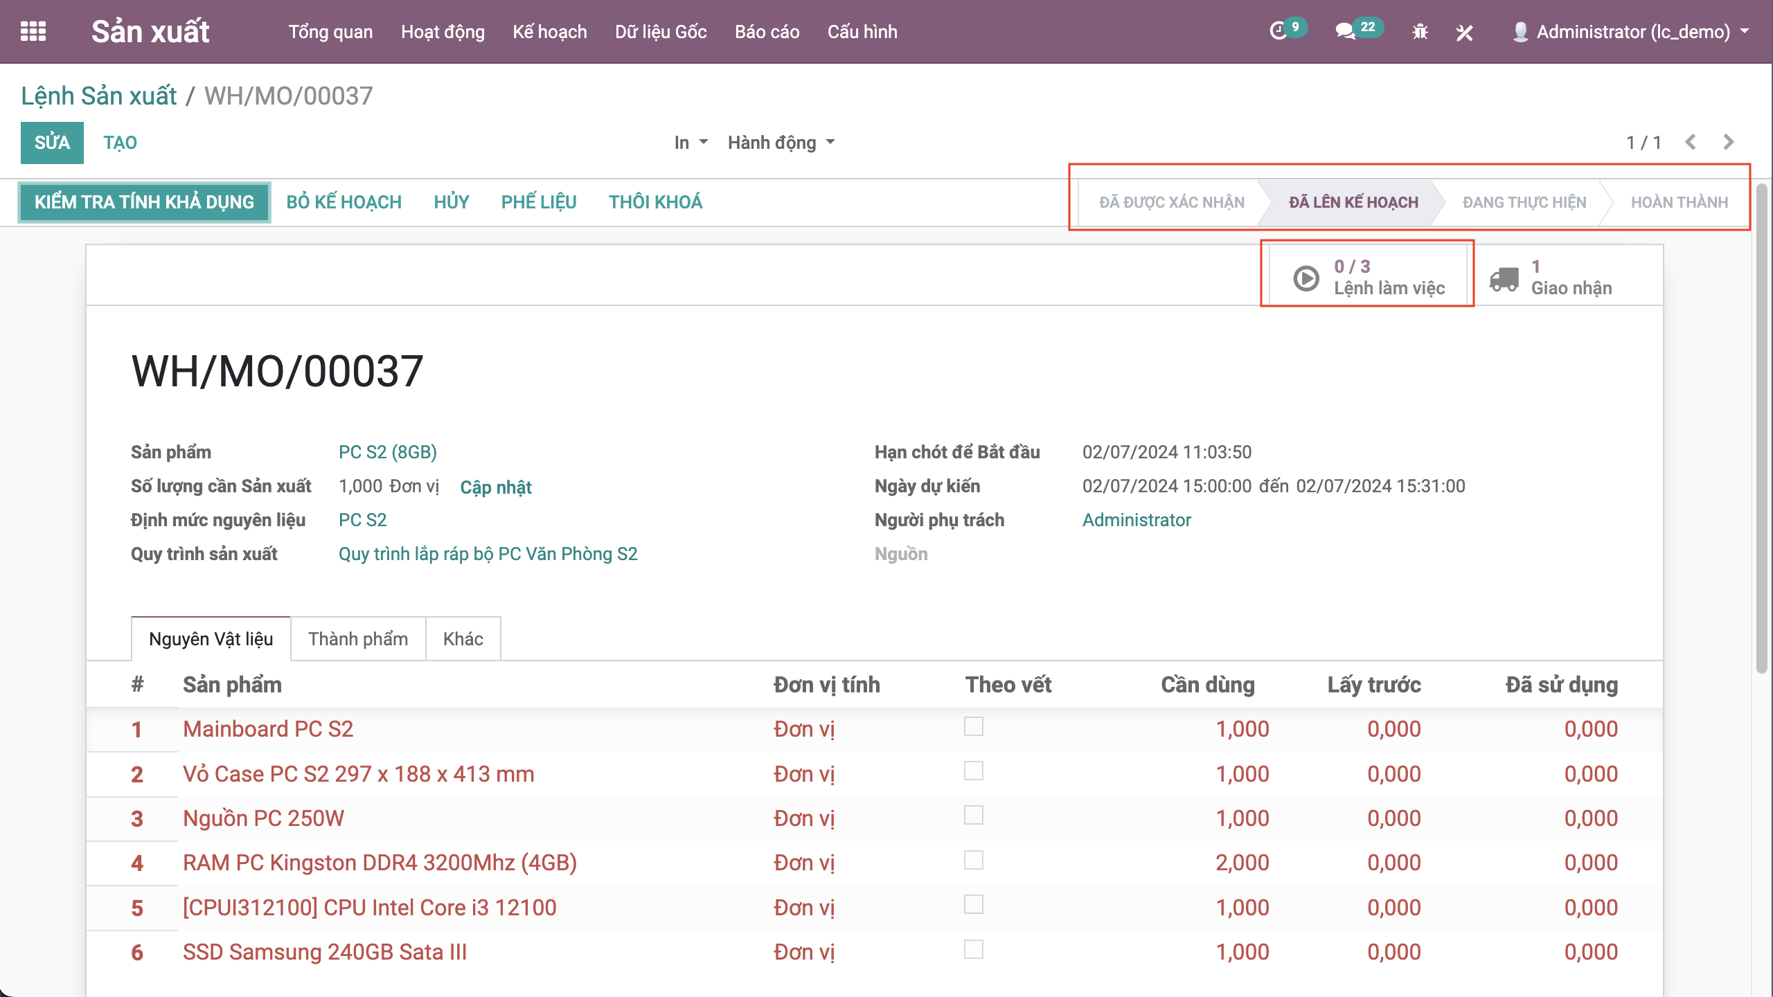Expand the Hành động dropdown
Image resolution: width=1773 pixels, height=997 pixels.
click(781, 143)
